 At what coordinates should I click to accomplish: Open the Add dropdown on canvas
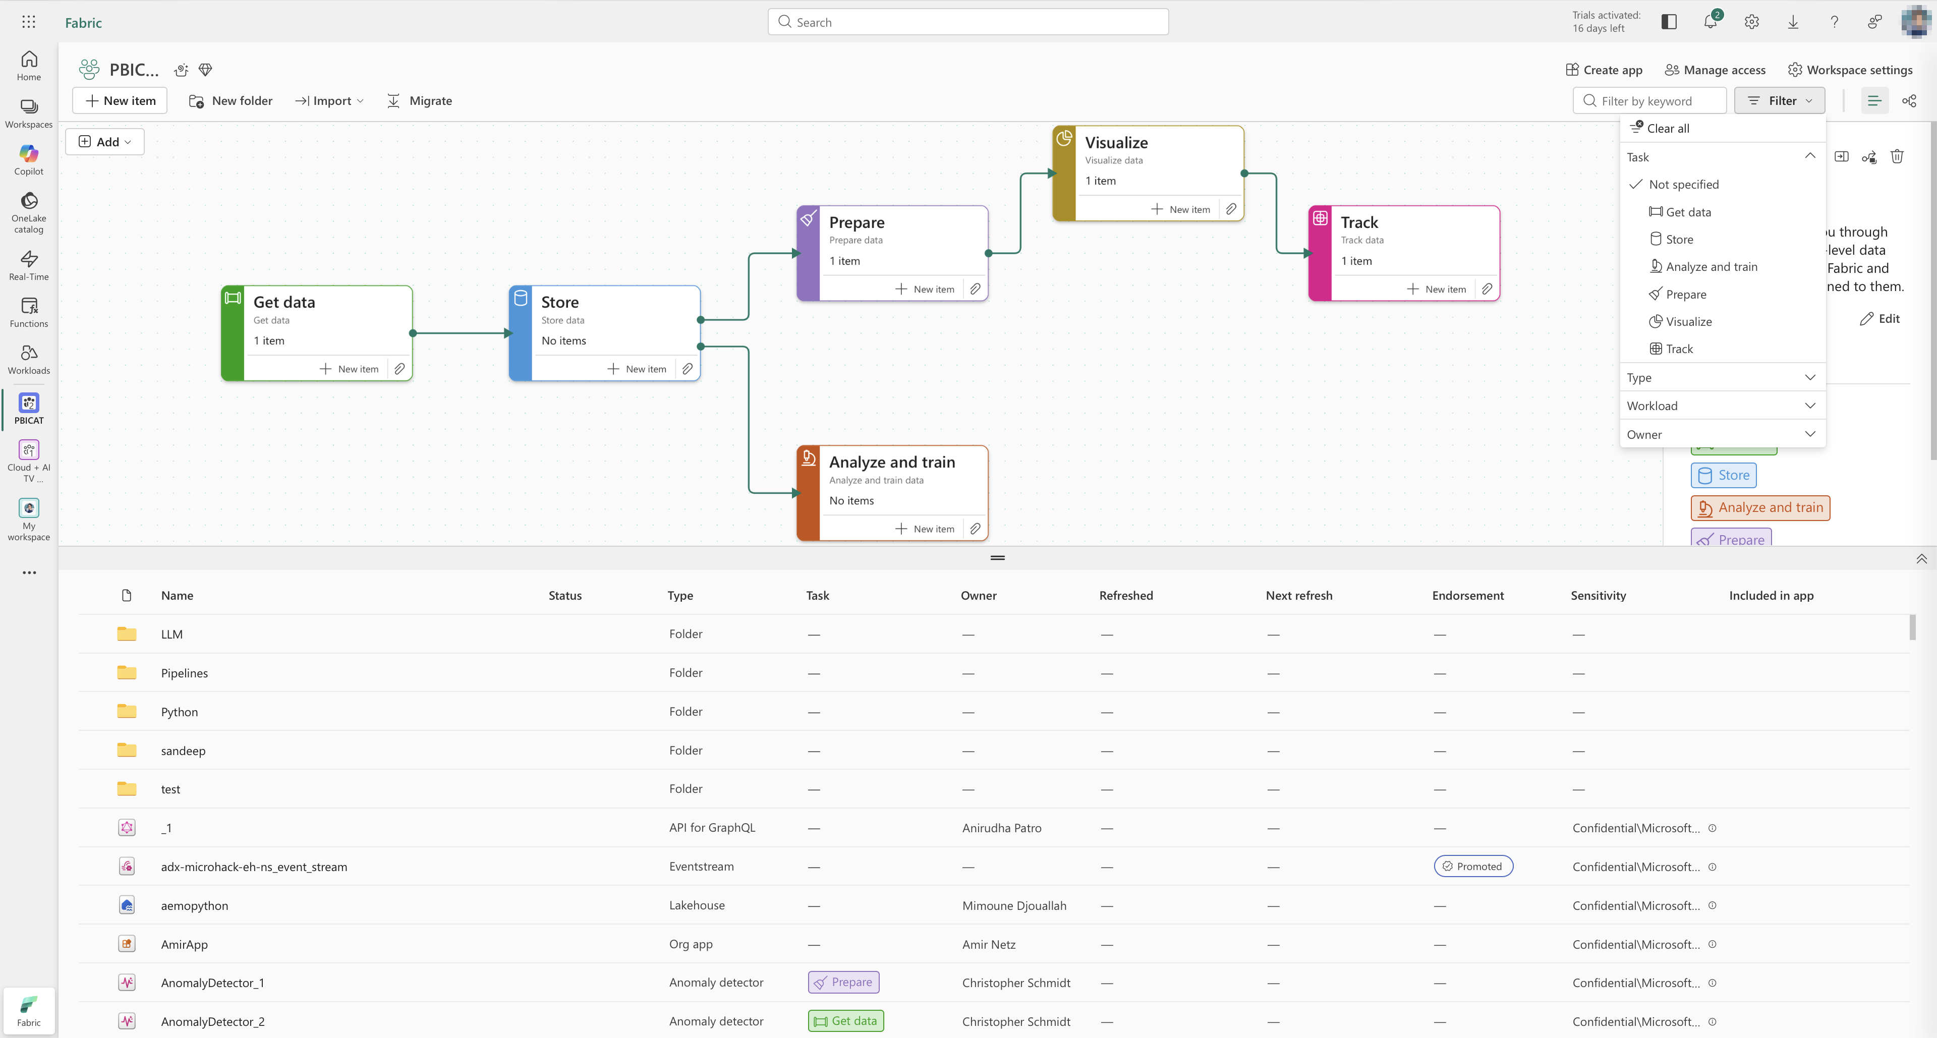pos(104,142)
